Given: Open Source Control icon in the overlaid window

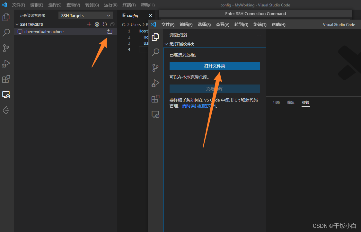Looking at the screenshot, I should point(155,68).
